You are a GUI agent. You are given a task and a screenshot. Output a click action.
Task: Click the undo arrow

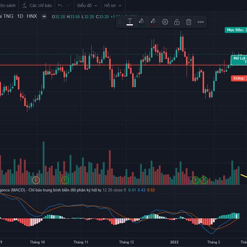(60, 5)
